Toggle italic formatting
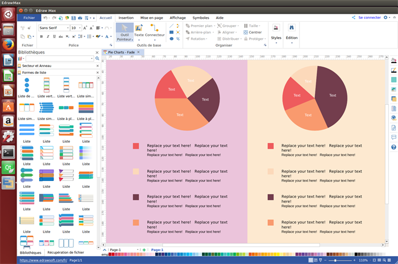 (x=48, y=36)
